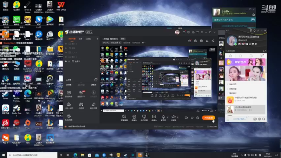Screen dimensions: 281x158
Task: Open the gift box icon above preview
Action: pos(190,41)
